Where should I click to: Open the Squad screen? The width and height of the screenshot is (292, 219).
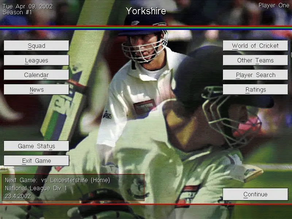coord(36,46)
